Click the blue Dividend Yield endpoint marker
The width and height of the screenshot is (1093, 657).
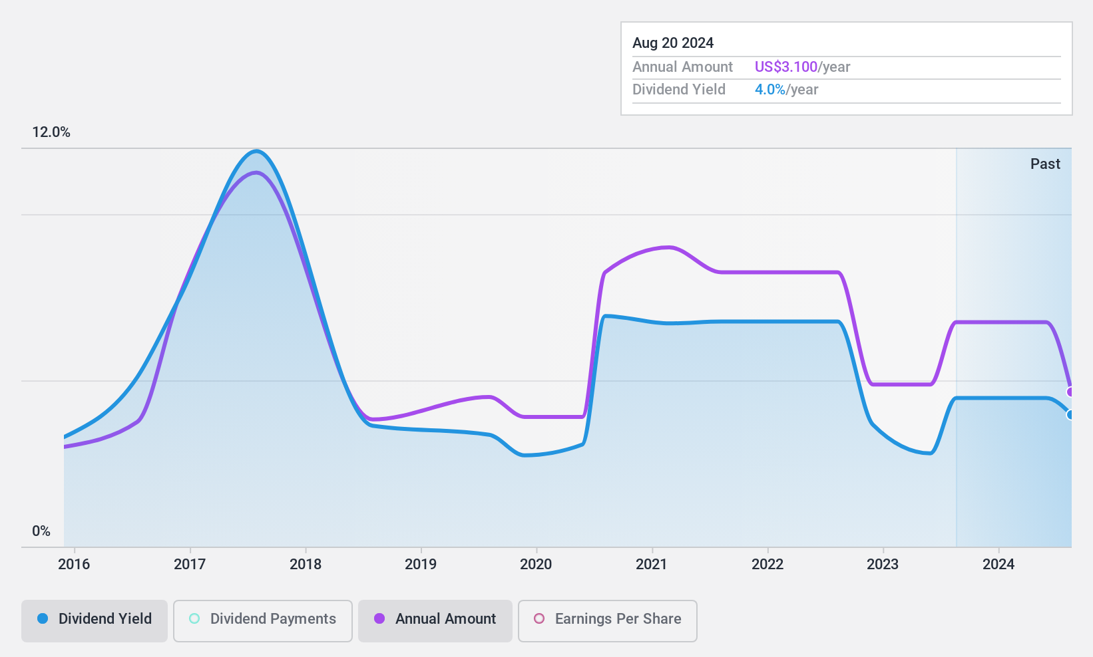pos(1070,415)
